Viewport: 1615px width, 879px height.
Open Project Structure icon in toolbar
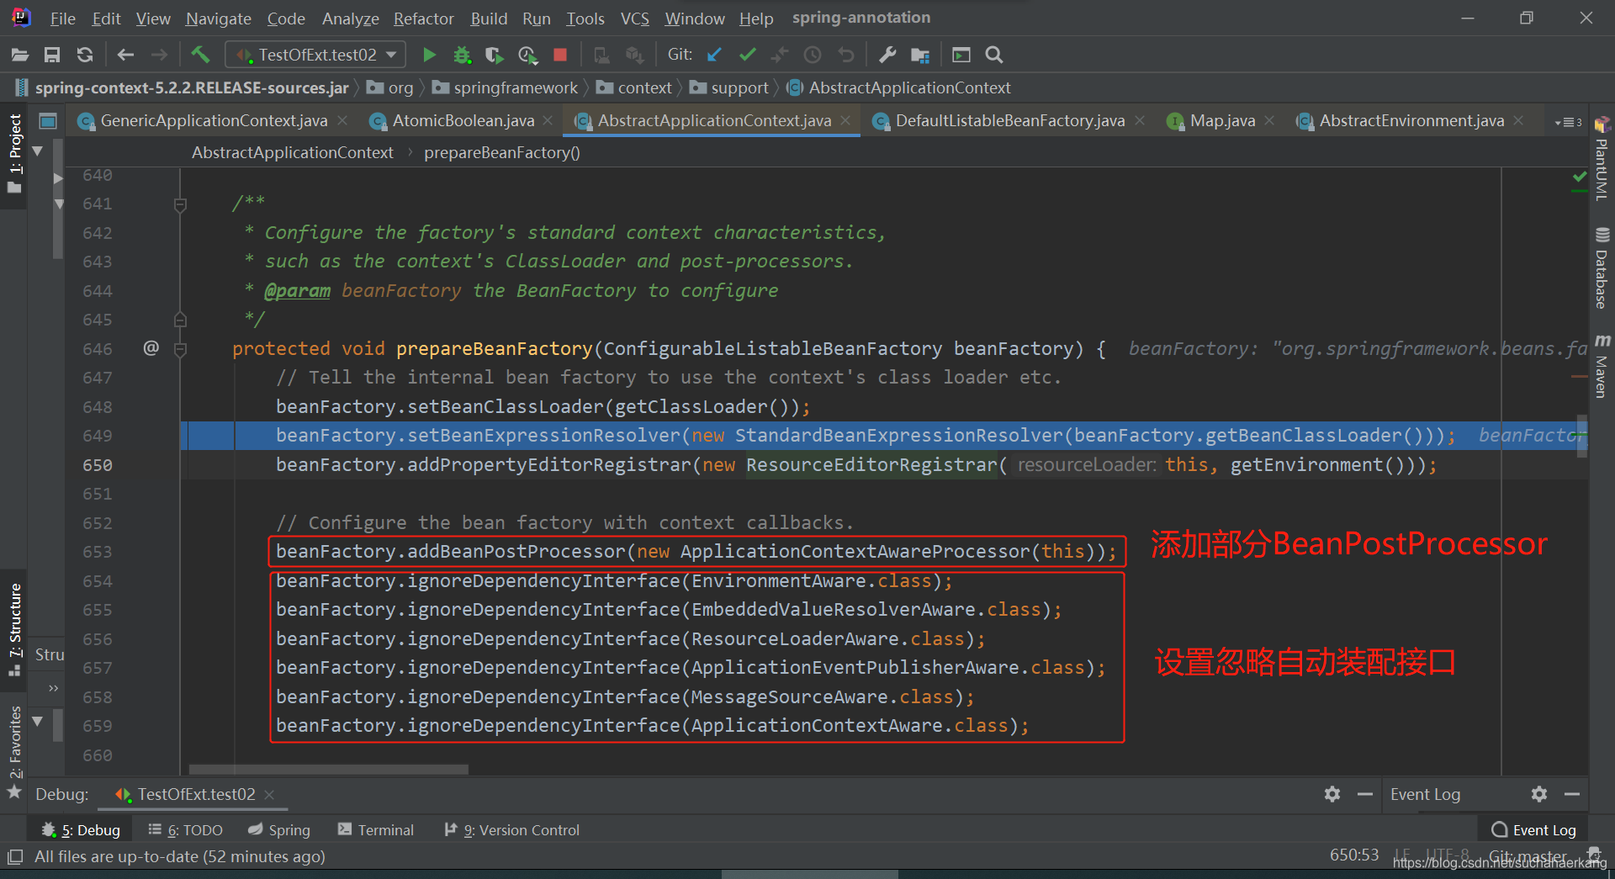(x=920, y=55)
